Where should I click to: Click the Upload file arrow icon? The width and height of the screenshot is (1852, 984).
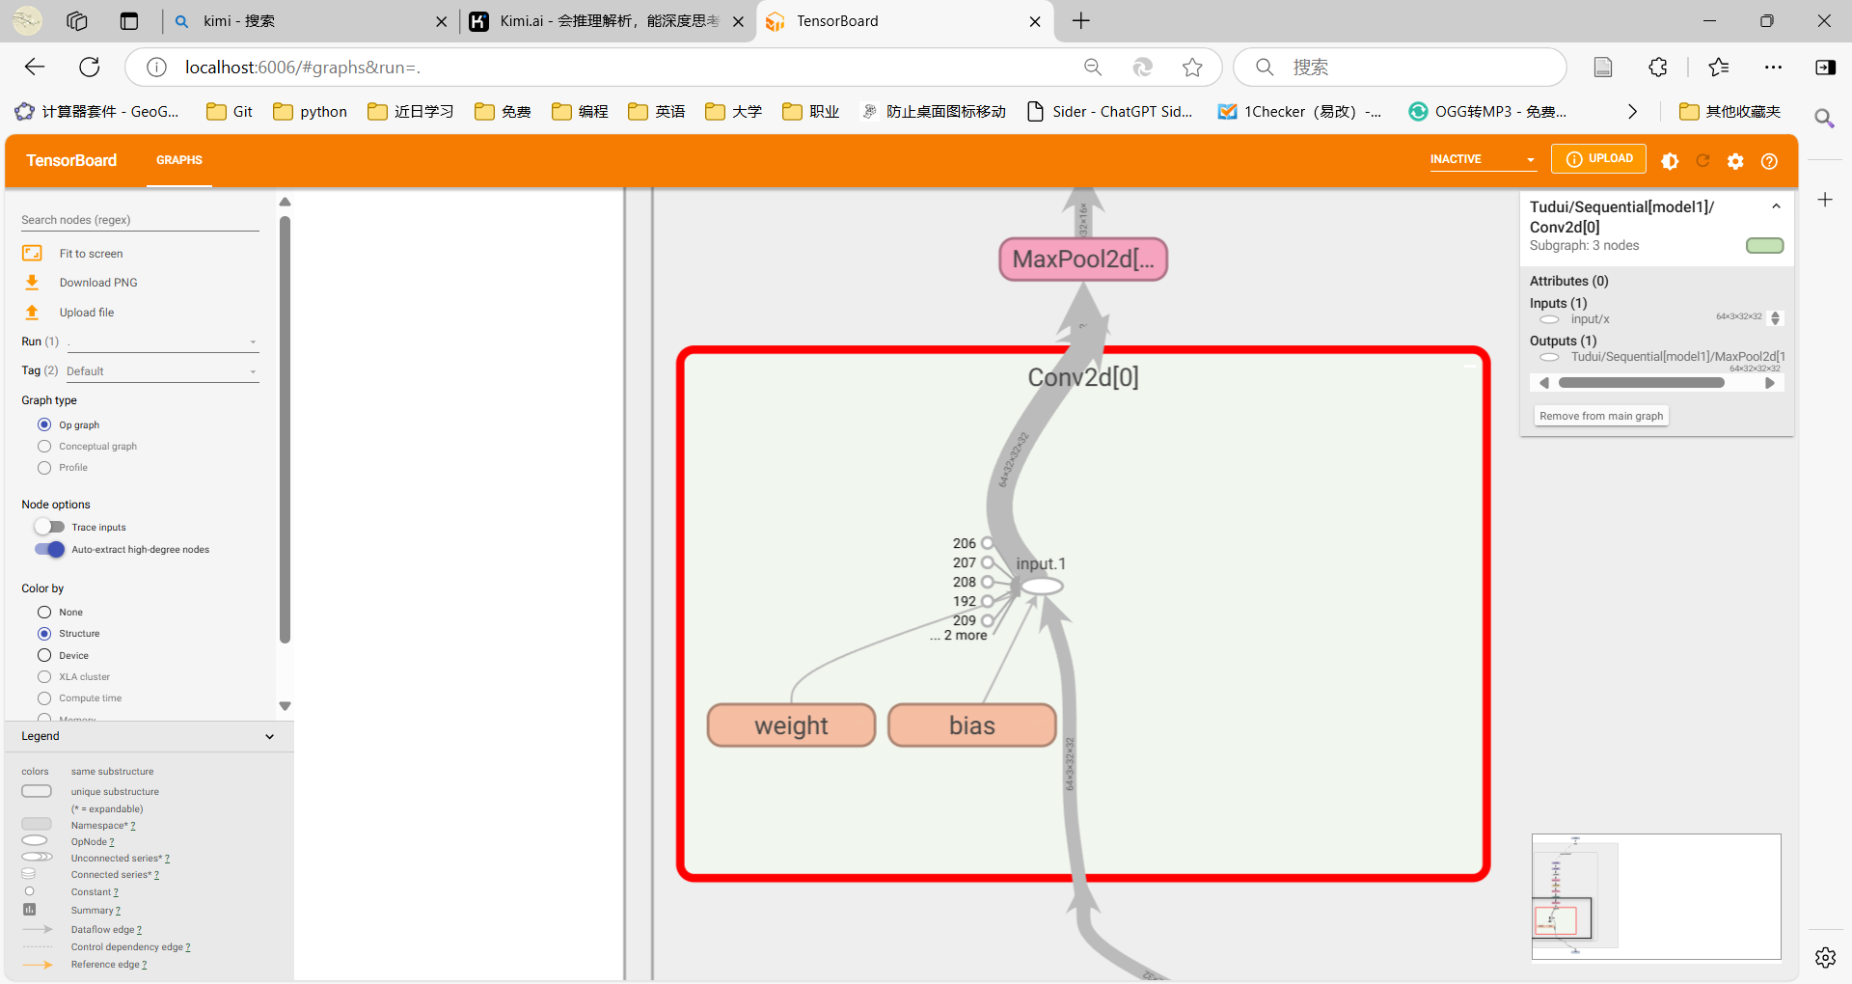tap(32, 312)
